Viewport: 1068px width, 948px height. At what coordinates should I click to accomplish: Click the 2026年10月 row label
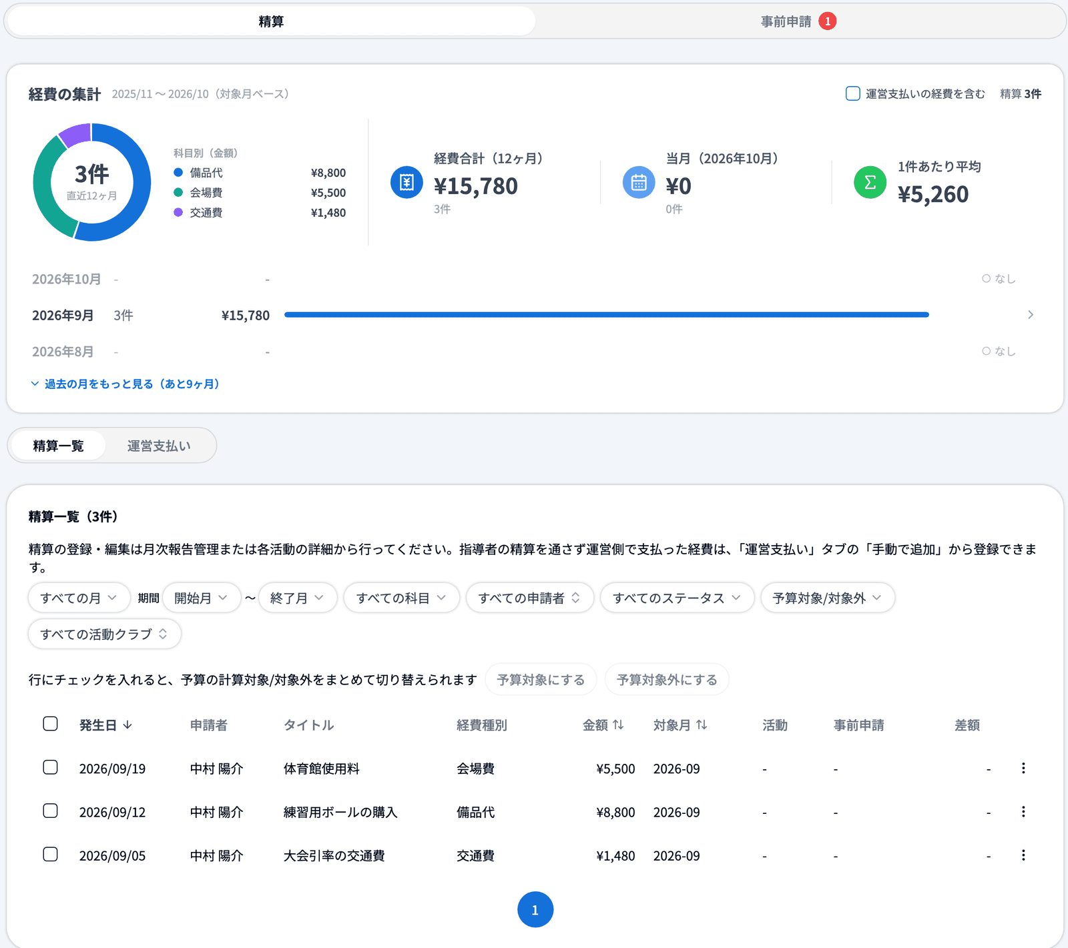pyautogui.click(x=67, y=279)
